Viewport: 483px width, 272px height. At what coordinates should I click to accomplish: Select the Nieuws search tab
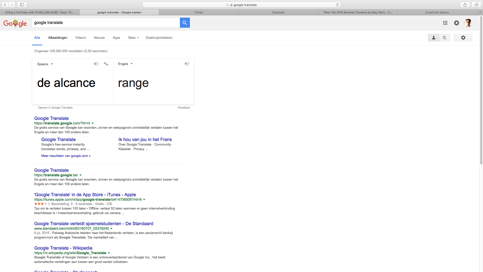pos(99,38)
